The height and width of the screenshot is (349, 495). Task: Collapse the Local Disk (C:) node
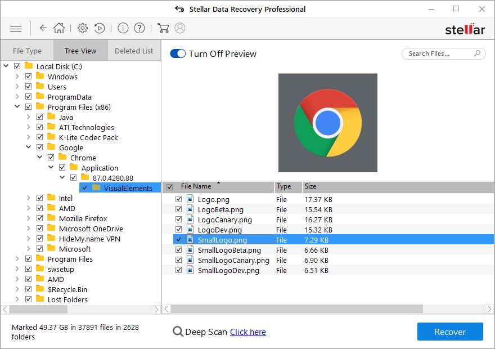tap(6, 66)
